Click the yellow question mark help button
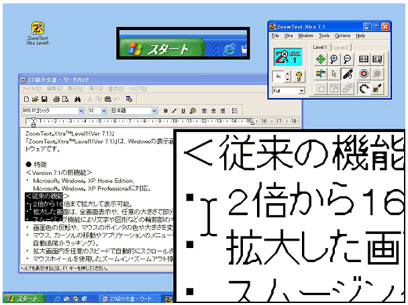This screenshot has width=408, height=305. (x=299, y=76)
